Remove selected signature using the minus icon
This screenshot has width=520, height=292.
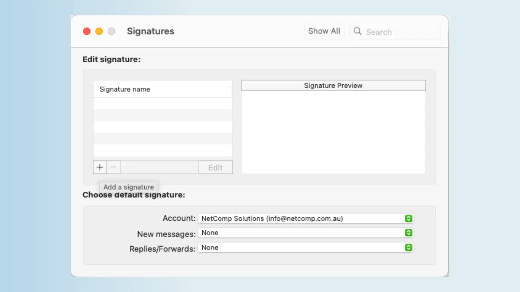tap(113, 167)
